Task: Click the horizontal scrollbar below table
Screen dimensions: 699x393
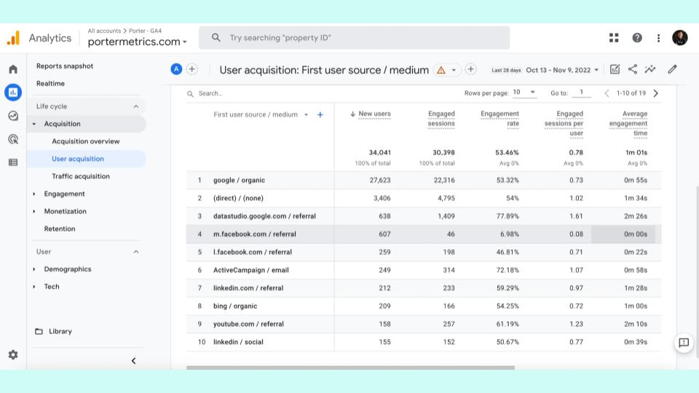Action: coord(350,368)
